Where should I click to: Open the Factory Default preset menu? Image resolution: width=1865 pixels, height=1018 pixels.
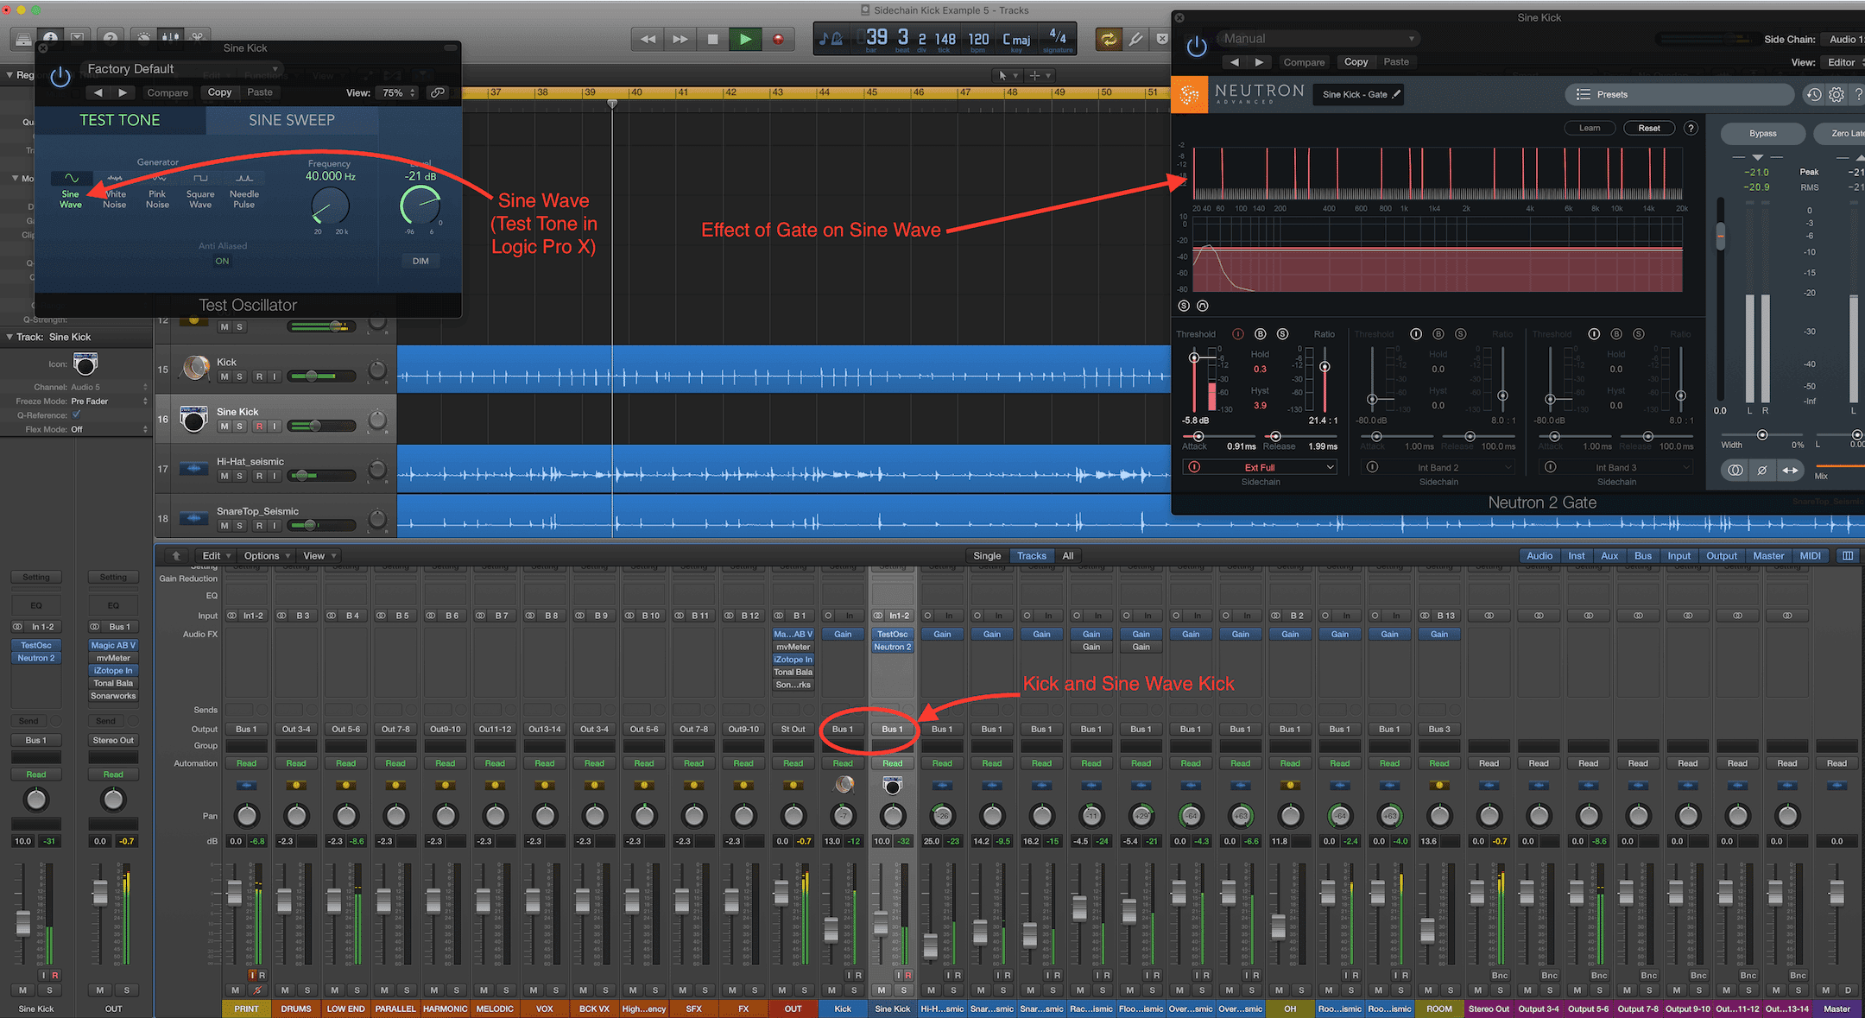pyautogui.click(x=181, y=69)
